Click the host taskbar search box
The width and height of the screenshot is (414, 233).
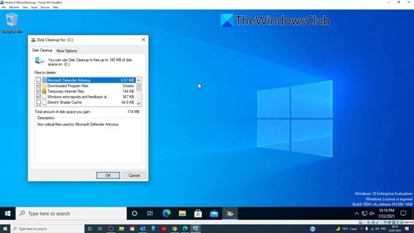47,228
